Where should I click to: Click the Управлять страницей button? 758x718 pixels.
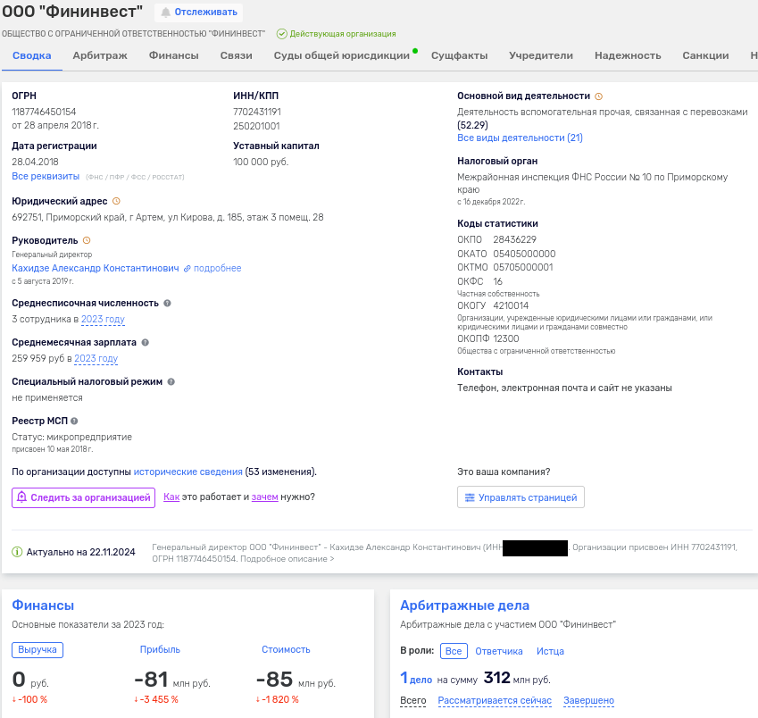[x=521, y=497]
